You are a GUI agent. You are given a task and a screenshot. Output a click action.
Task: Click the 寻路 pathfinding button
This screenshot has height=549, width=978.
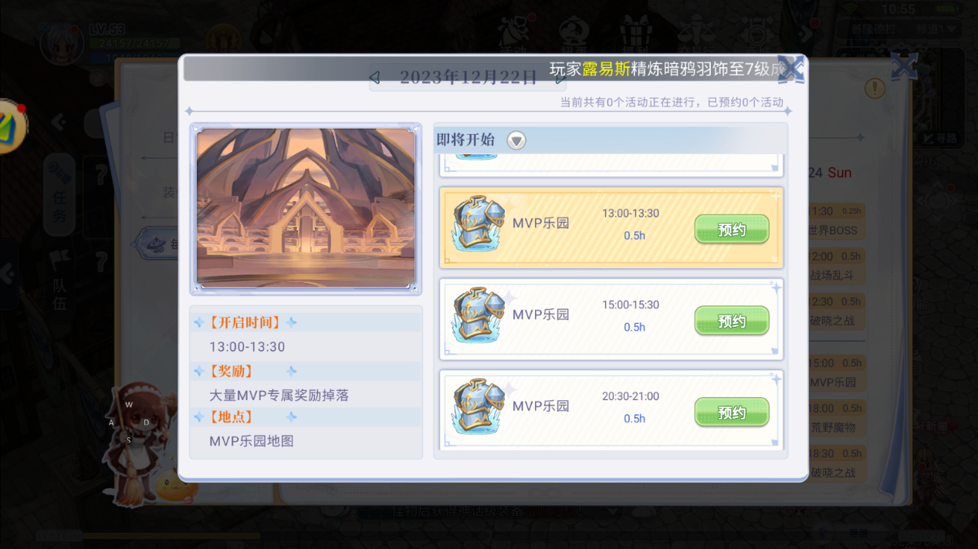(x=942, y=139)
